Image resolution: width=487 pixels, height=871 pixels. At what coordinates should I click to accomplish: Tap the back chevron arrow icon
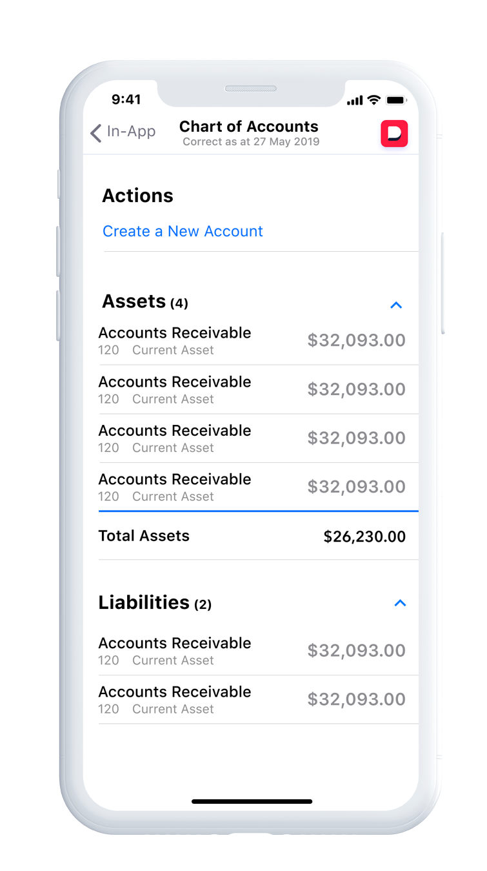click(96, 133)
